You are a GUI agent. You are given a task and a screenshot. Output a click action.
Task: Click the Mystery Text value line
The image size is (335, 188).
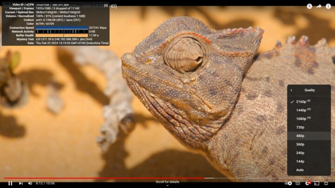64,39
